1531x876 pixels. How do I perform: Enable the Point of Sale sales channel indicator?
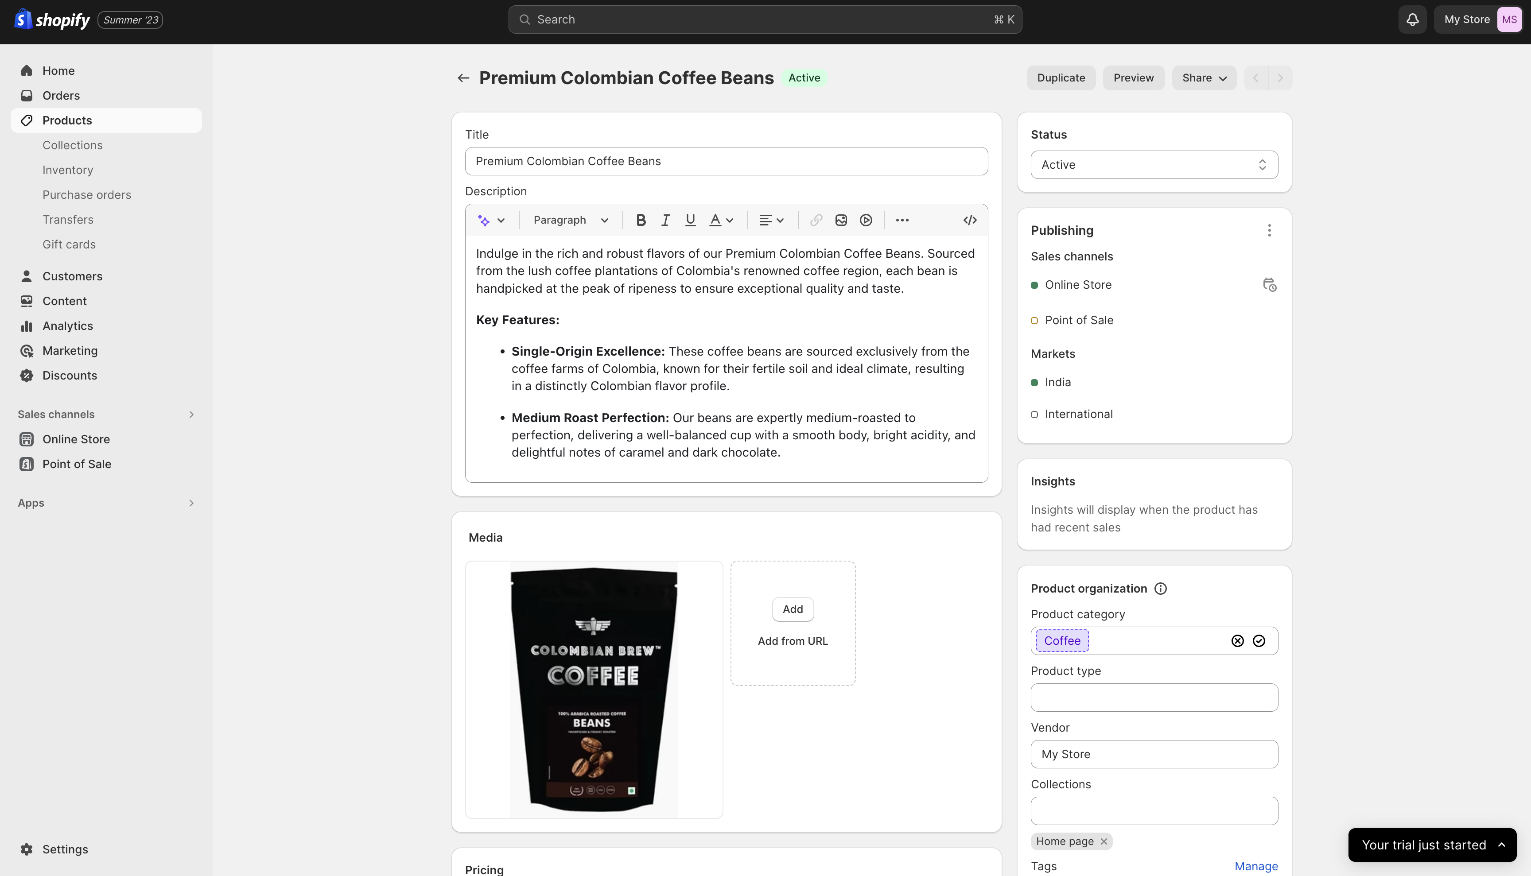(x=1035, y=320)
